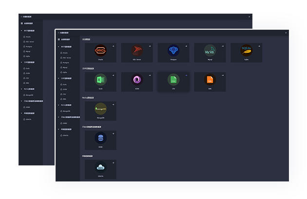Viewport: 307px width, 199px height.
Task: Select the ODATA cloud icon
Action: point(100,167)
